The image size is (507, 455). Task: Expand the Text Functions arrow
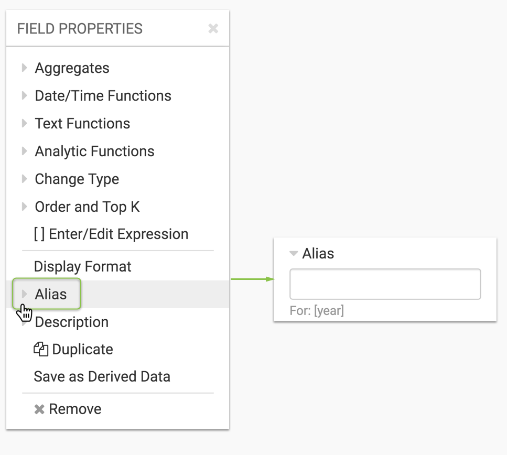coord(24,124)
